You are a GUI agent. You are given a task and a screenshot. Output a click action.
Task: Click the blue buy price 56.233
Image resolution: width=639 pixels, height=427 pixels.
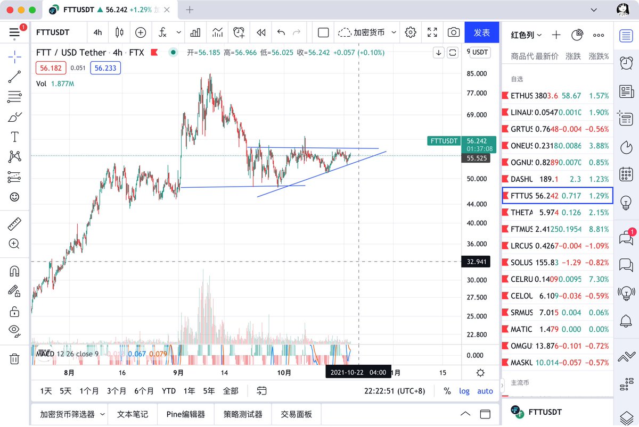tap(105, 68)
